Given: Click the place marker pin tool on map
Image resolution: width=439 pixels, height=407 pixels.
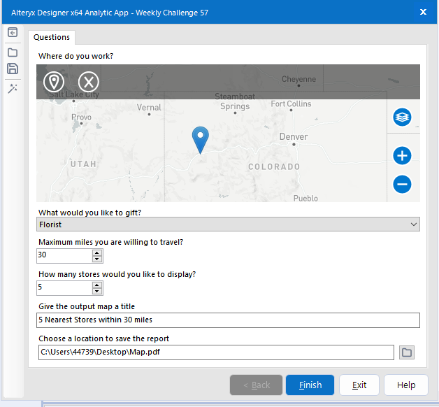Looking at the screenshot, I should pos(54,82).
